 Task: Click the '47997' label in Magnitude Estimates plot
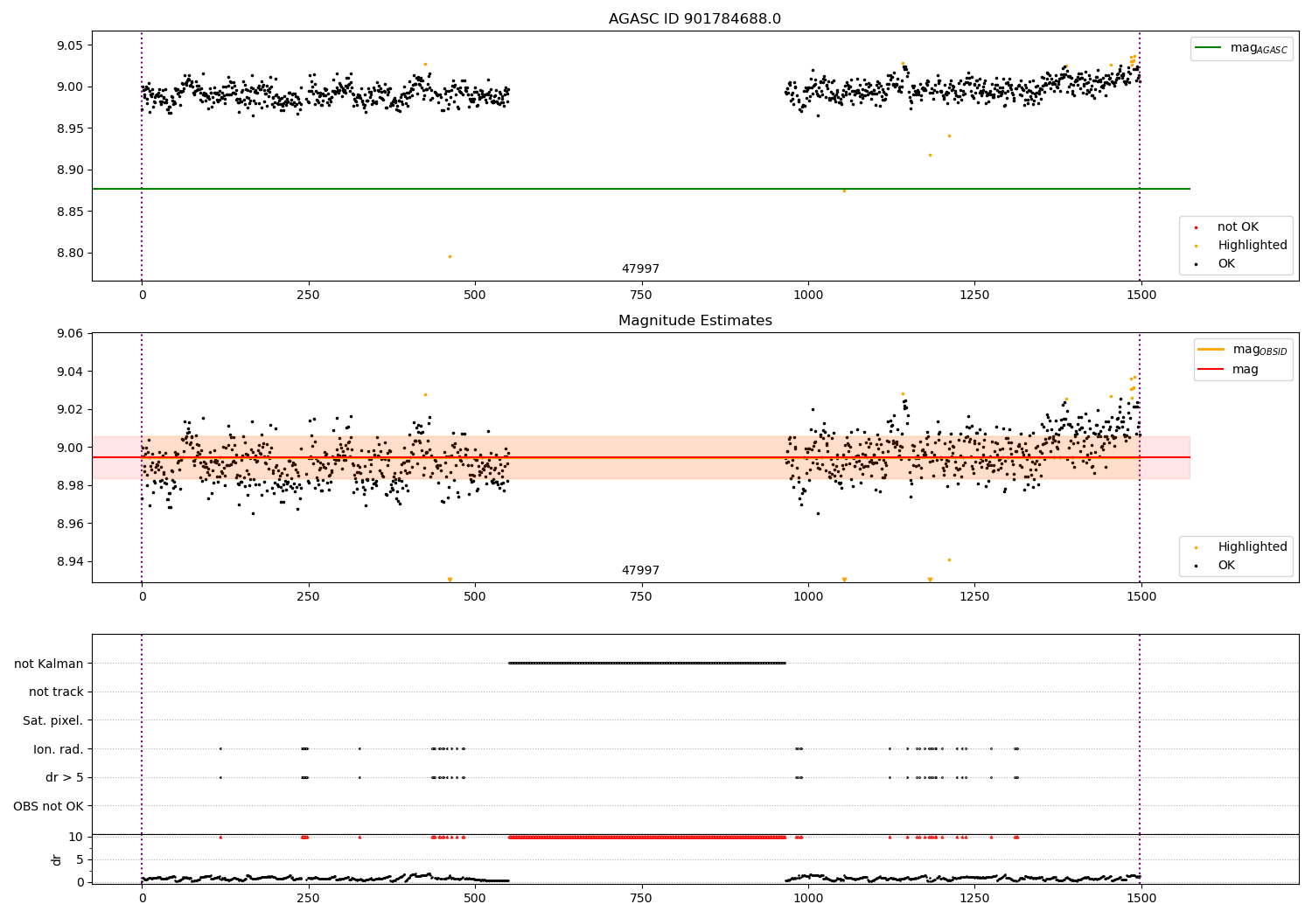tap(640, 571)
